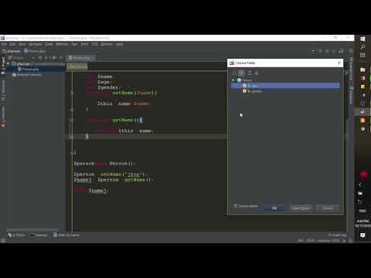The width and height of the screenshot is (371, 278).
Task: Open Task View on the taskbar
Action: 362,55
